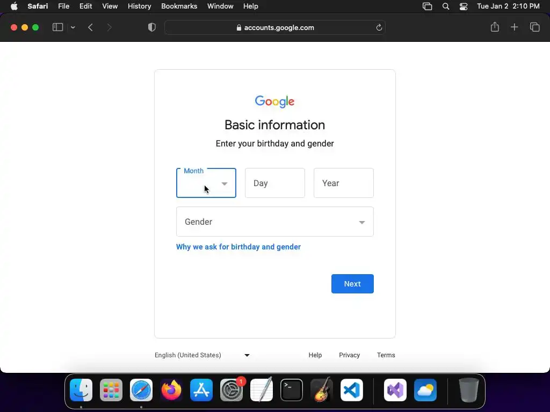
Task: Open the File menu
Action: coord(63,6)
